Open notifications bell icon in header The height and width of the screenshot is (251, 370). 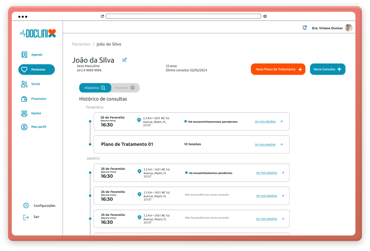click(x=305, y=28)
